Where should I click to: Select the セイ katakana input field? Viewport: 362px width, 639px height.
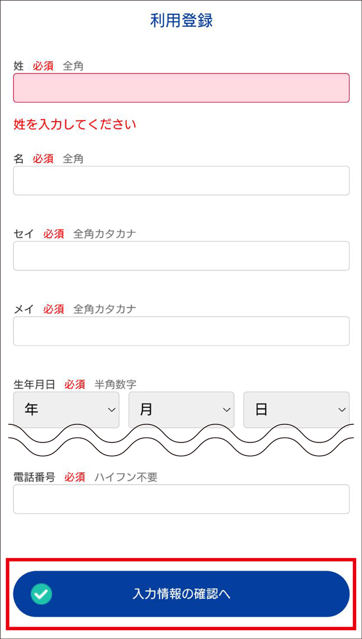181,255
